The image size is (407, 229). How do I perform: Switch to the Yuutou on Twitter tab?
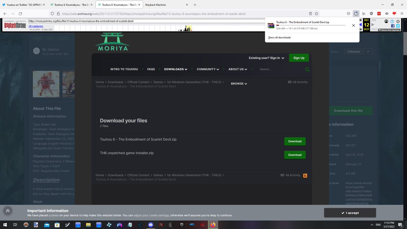tap(23, 5)
